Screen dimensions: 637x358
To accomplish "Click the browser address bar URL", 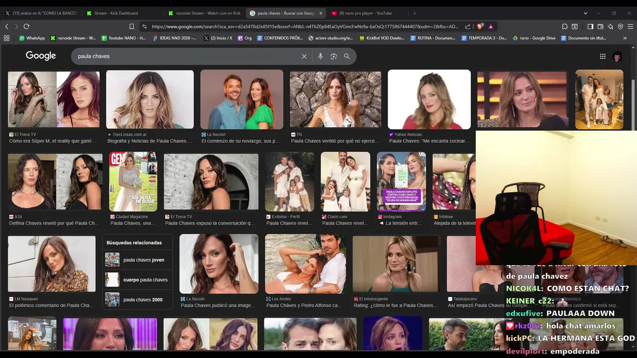I will [x=305, y=26].
